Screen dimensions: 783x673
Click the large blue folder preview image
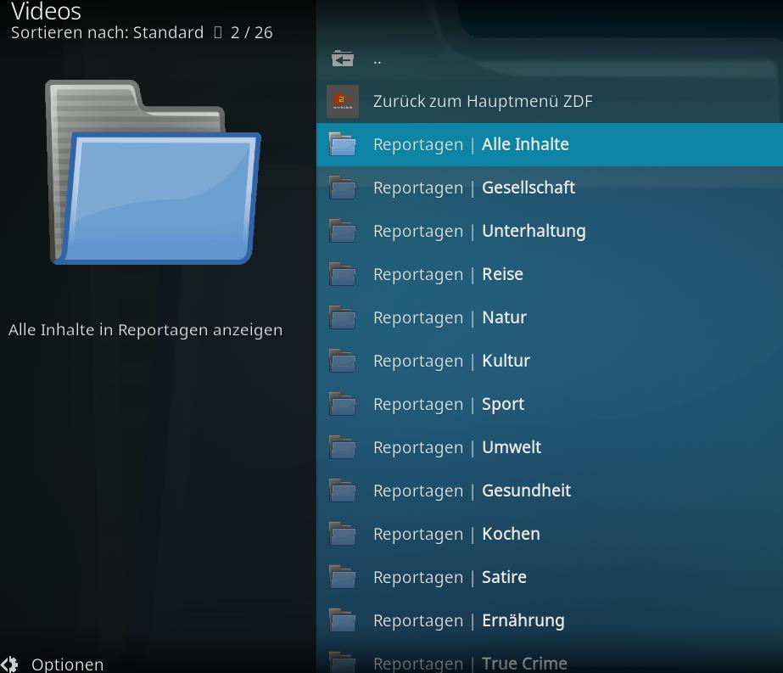pos(153,172)
